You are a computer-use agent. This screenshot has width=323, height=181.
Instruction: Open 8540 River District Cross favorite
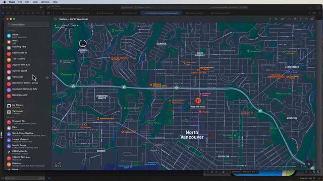point(28,84)
